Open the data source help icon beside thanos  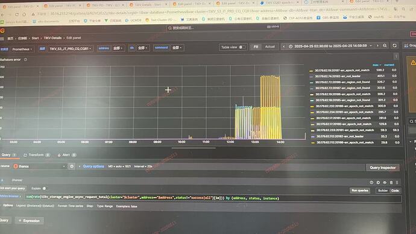[72, 166]
